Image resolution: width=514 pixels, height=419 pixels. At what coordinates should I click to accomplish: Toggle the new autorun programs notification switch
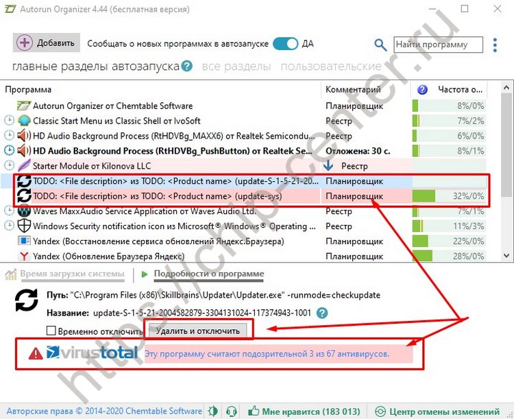285,44
